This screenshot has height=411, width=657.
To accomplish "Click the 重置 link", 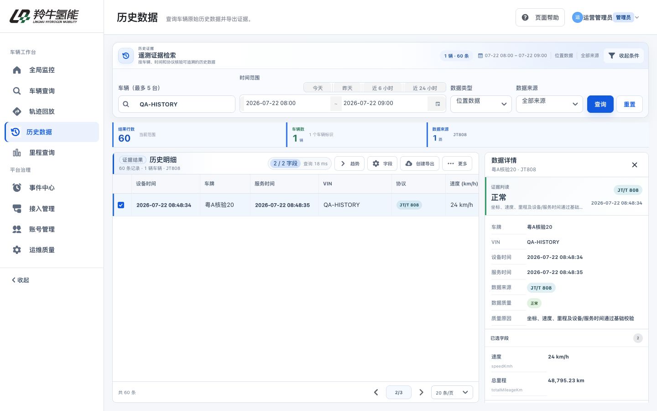I will point(630,104).
